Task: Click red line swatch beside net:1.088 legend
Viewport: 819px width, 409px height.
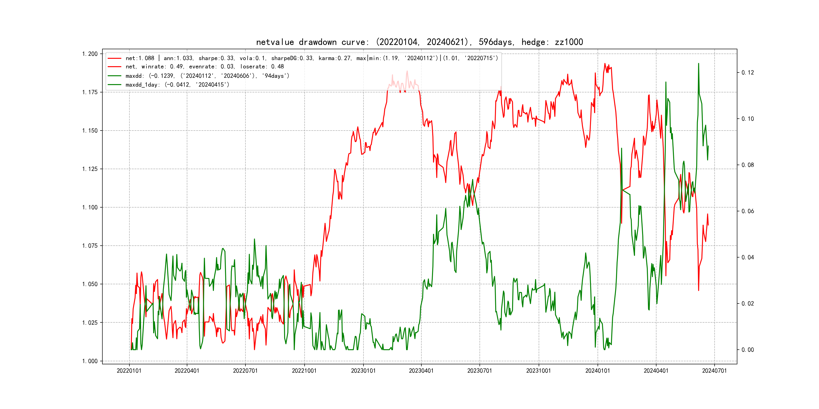Action: [x=115, y=58]
